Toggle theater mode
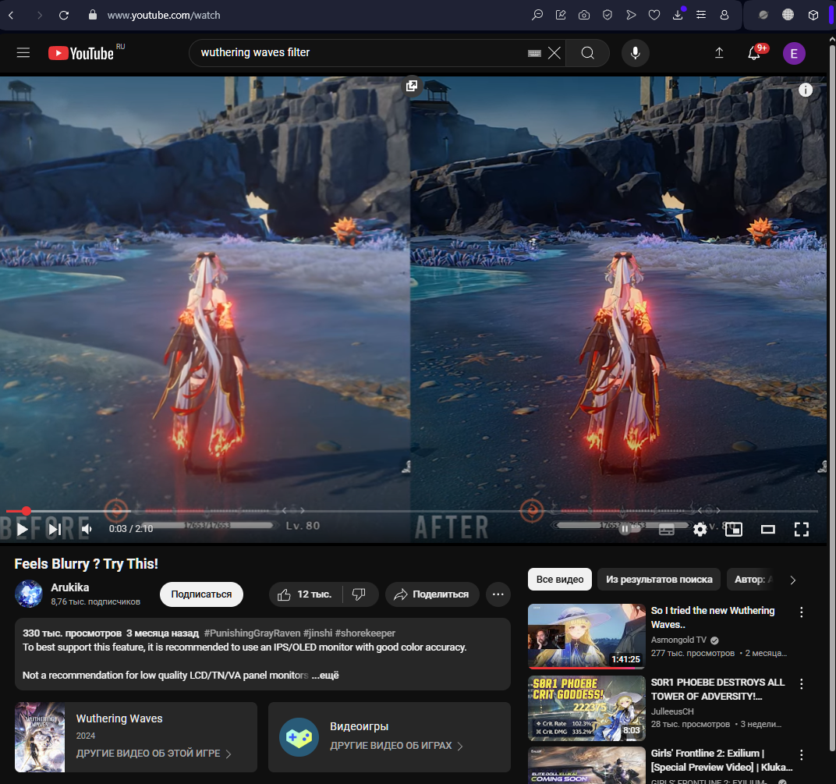836x784 pixels. pos(767,529)
